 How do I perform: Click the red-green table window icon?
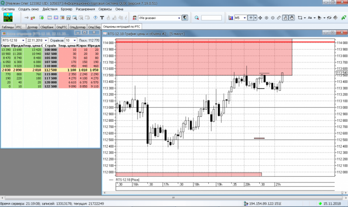pos(62,18)
